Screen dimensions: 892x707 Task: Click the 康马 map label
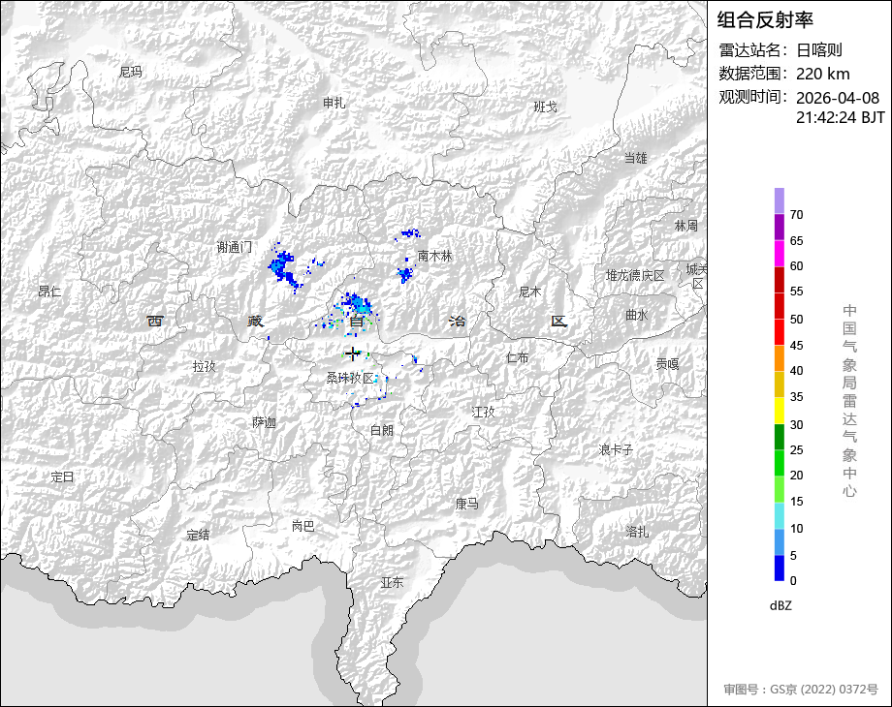click(x=466, y=503)
